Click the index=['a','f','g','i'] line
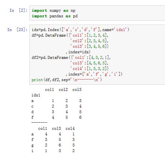Image resolution: width=165 pixels, height=156 pixels. click(94, 74)
